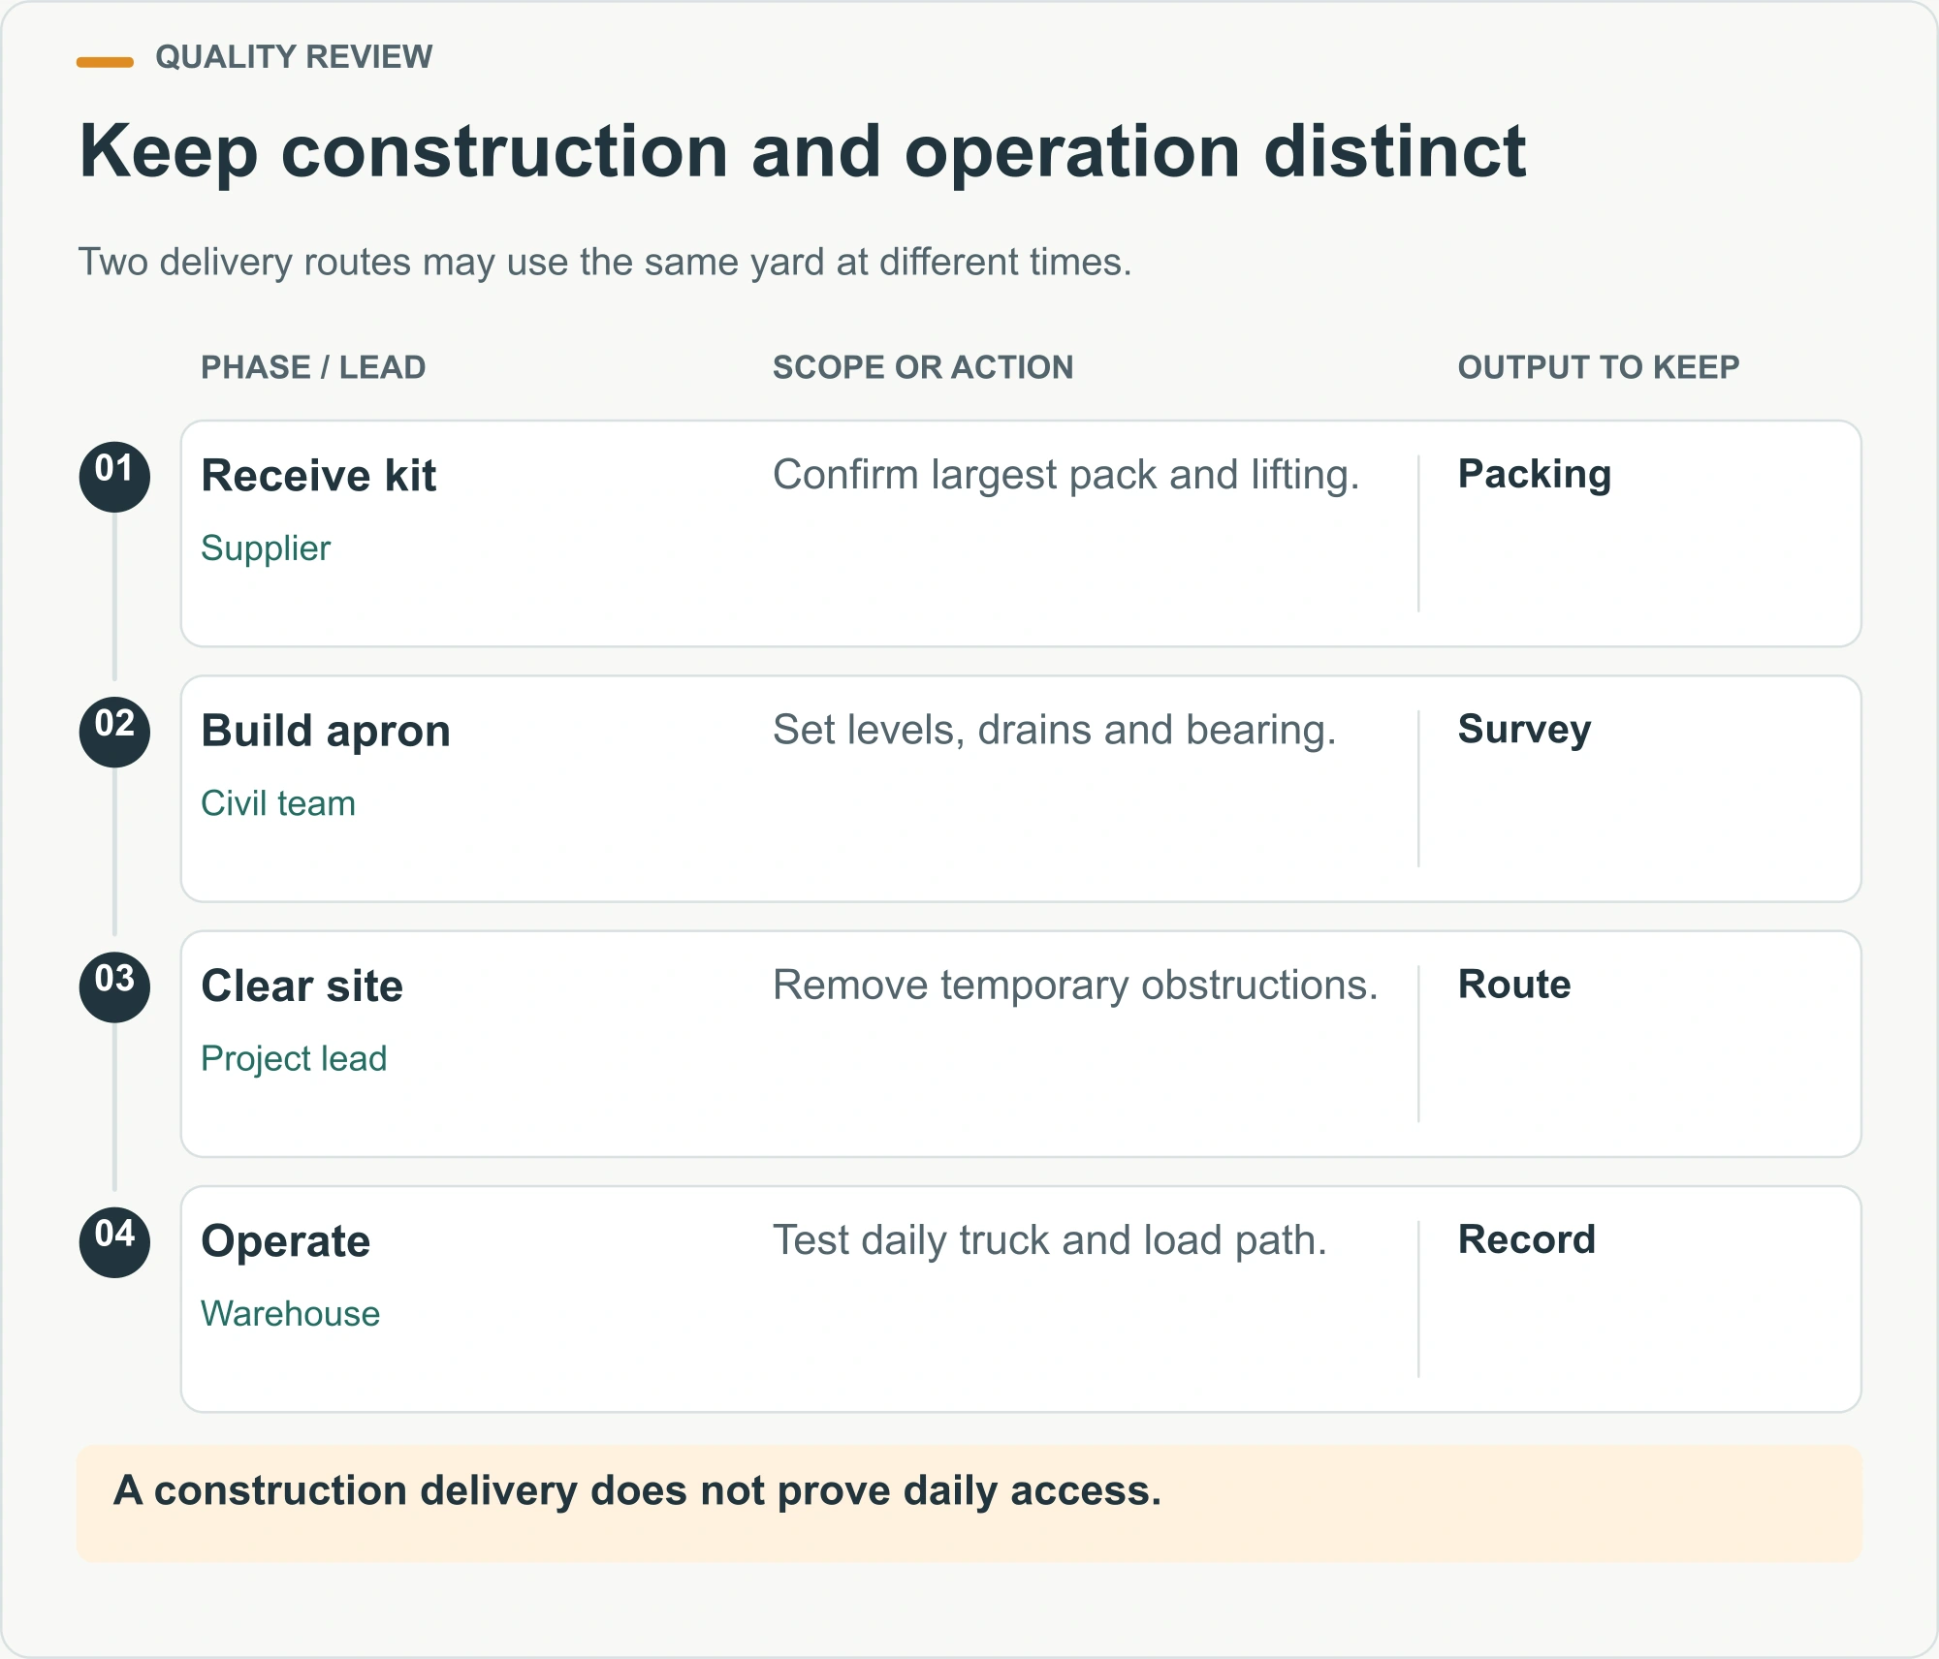Click the 'Supplier' lead label
The height and width of the screenshot is (1659, 1939).
pyautogui.click(x=266, y=548)
